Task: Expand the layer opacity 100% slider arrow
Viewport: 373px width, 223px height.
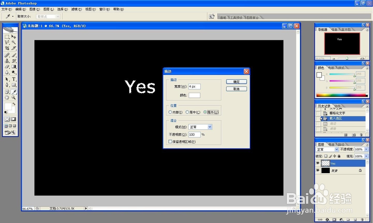Action: click(366, 149)
